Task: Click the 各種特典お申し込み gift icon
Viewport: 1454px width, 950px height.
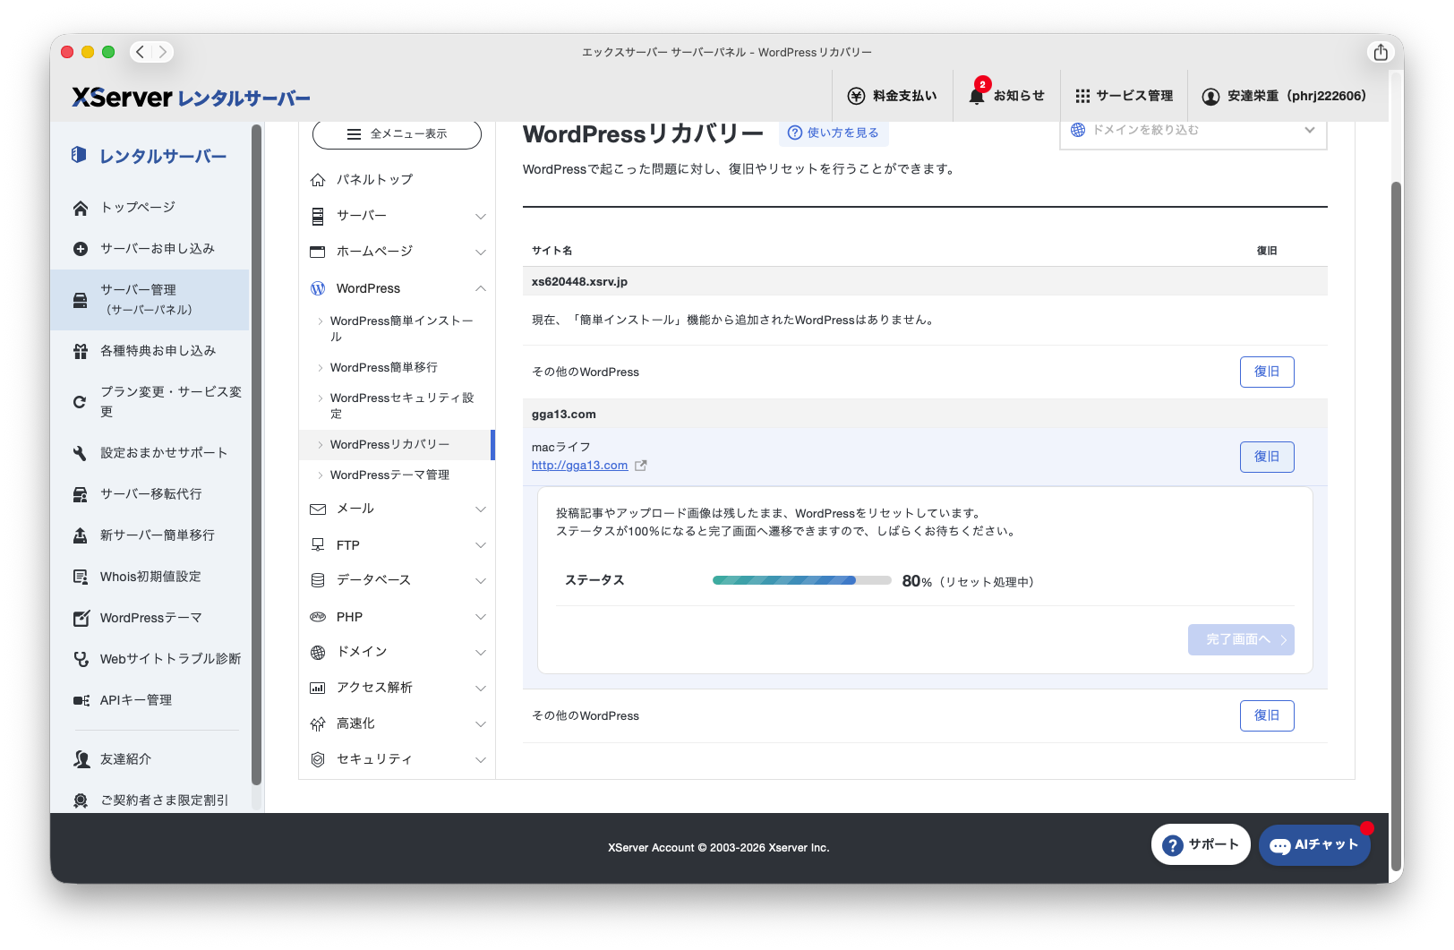Action: [x=81, y=351]
